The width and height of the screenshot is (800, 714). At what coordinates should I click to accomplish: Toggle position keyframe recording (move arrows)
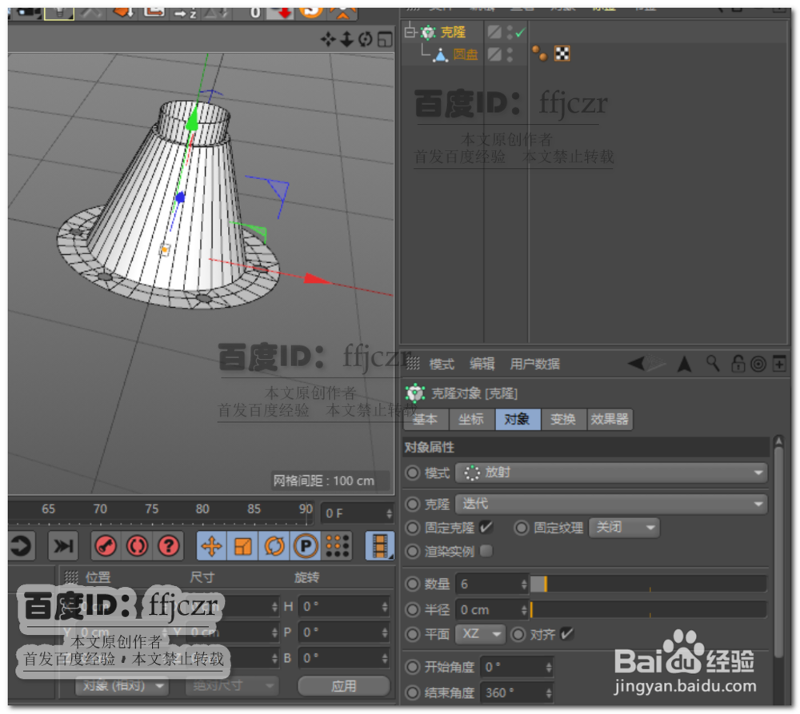(212, 546)
